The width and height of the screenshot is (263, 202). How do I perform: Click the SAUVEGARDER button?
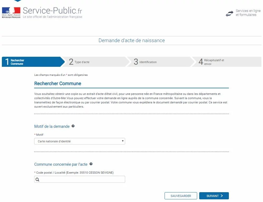tap(181, 196)
